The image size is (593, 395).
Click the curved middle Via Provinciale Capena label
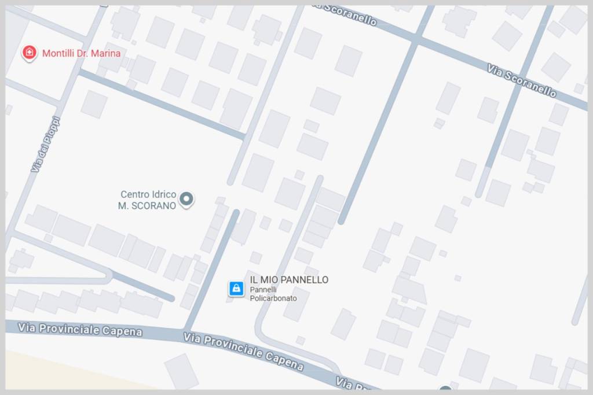(x=243, y=351)
